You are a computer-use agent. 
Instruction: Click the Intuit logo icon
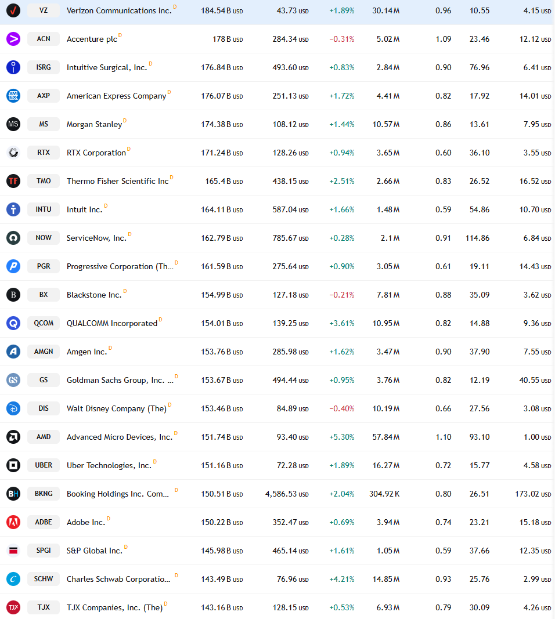coord(13,209)
